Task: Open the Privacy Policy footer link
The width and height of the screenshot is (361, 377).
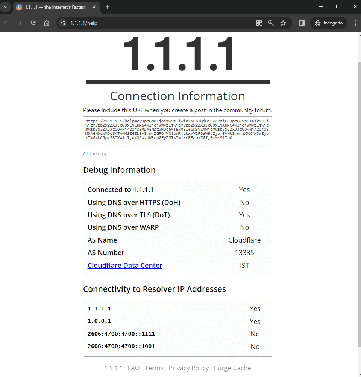Action: tap(189, 368)
